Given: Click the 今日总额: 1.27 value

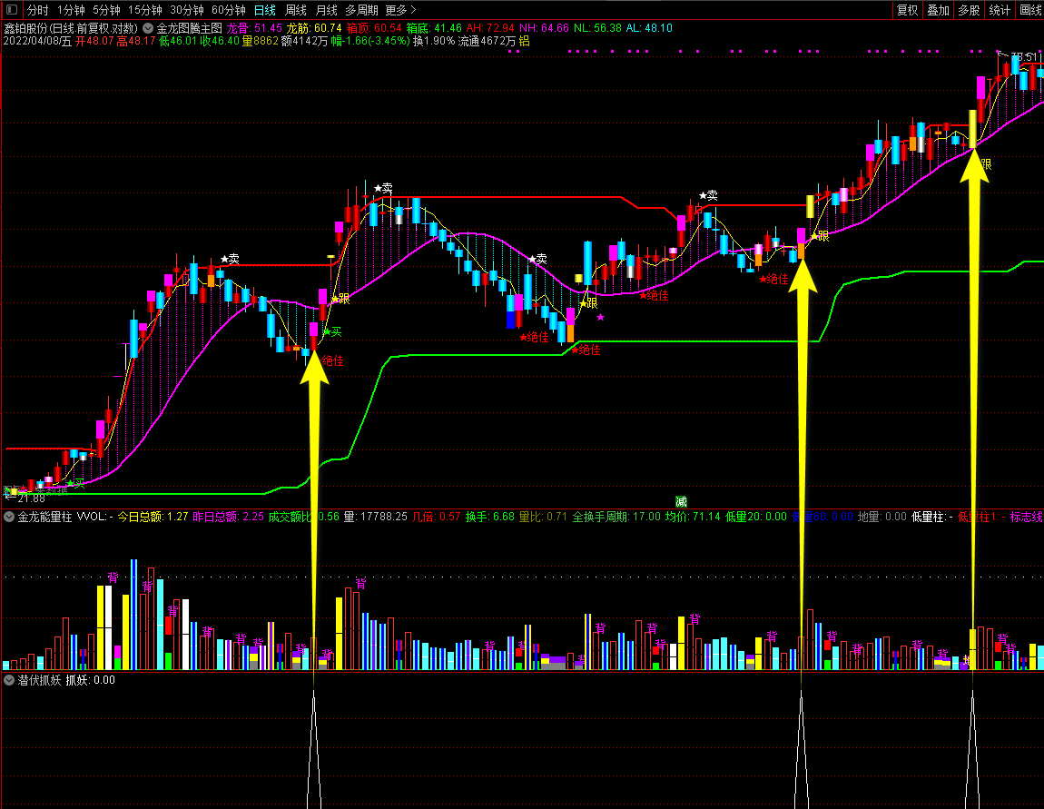Looking at the screenshot, I should point(153,516).
